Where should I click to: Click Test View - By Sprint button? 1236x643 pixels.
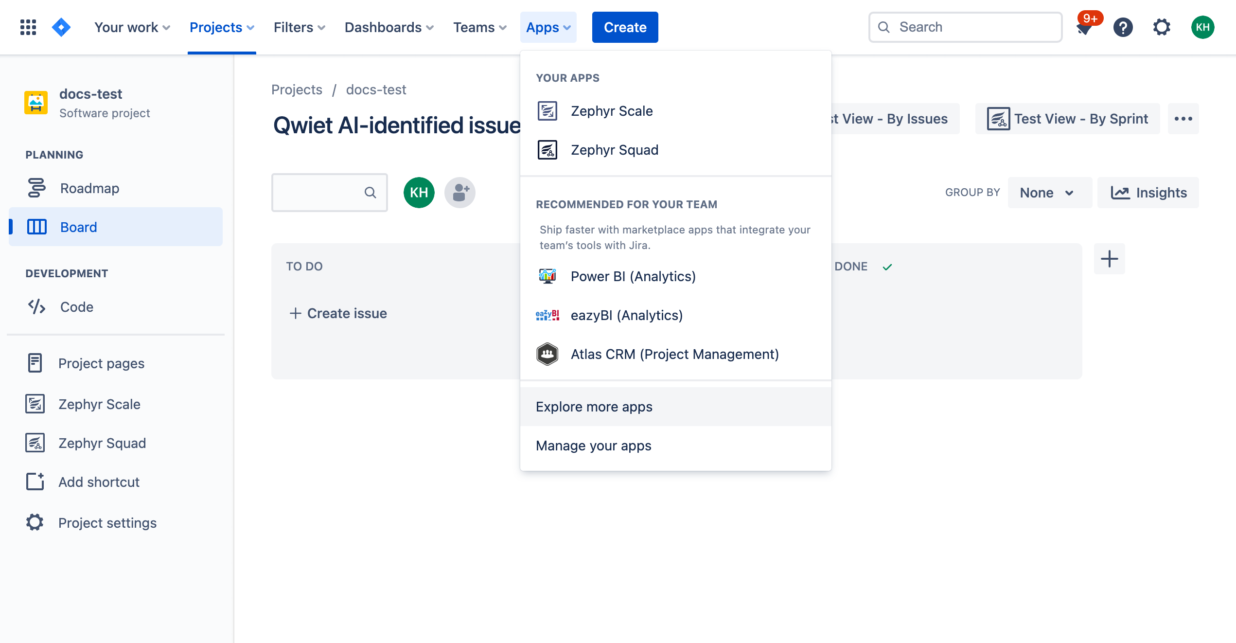point(1068,119)
